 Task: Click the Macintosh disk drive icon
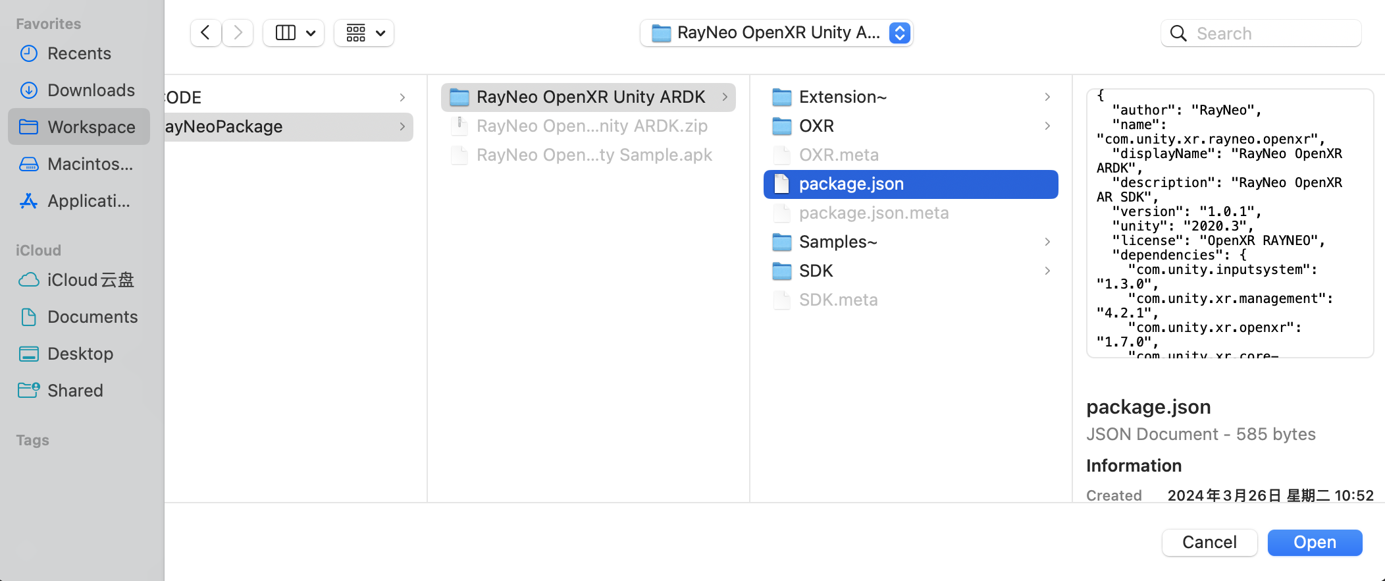(29, 164)
